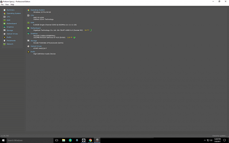Click the Vishera 32nm Technology text
The image size is (229, 143).
coord(43,20)
